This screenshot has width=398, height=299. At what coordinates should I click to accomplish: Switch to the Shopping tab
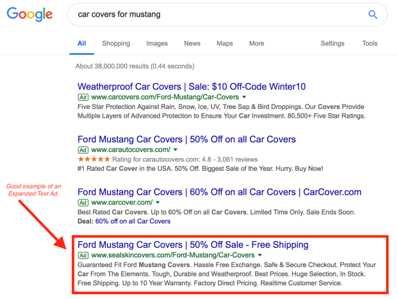coord(116,43)
